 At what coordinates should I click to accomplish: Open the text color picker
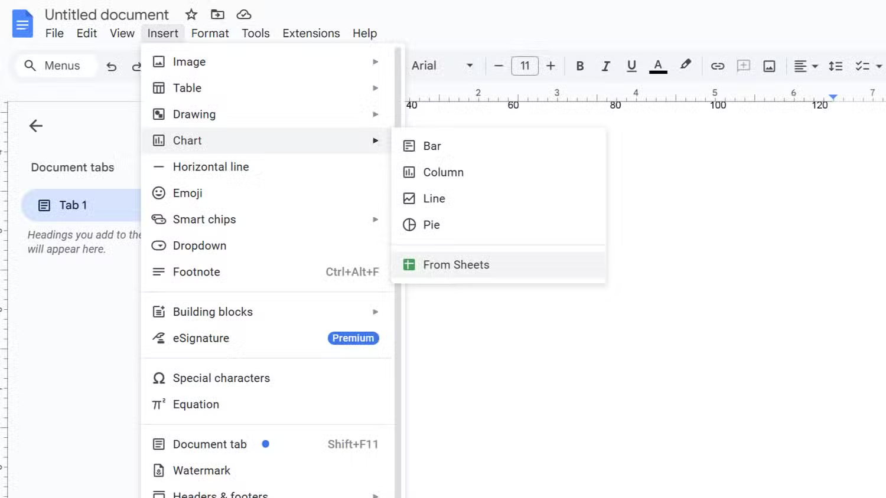click(x=658, y=65)
